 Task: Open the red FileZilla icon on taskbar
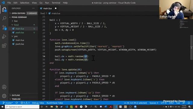[x=76, y=107]
